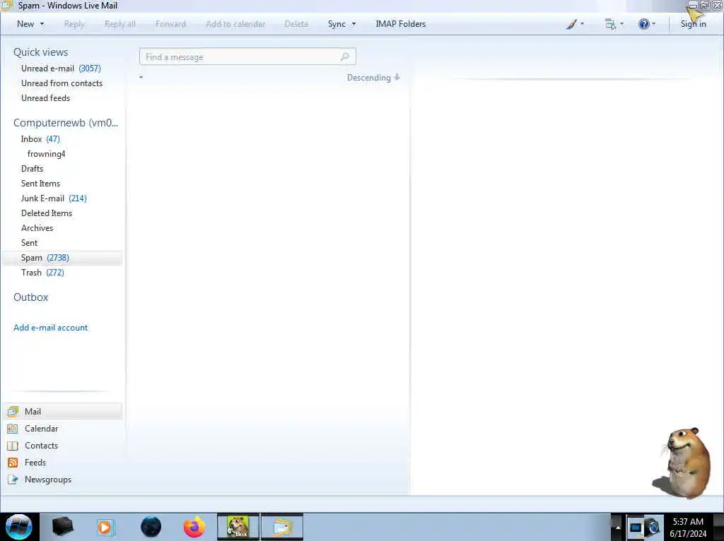724x541 pixels.
Task: Click the black box taskbar icon
Action: pos(62,527)
